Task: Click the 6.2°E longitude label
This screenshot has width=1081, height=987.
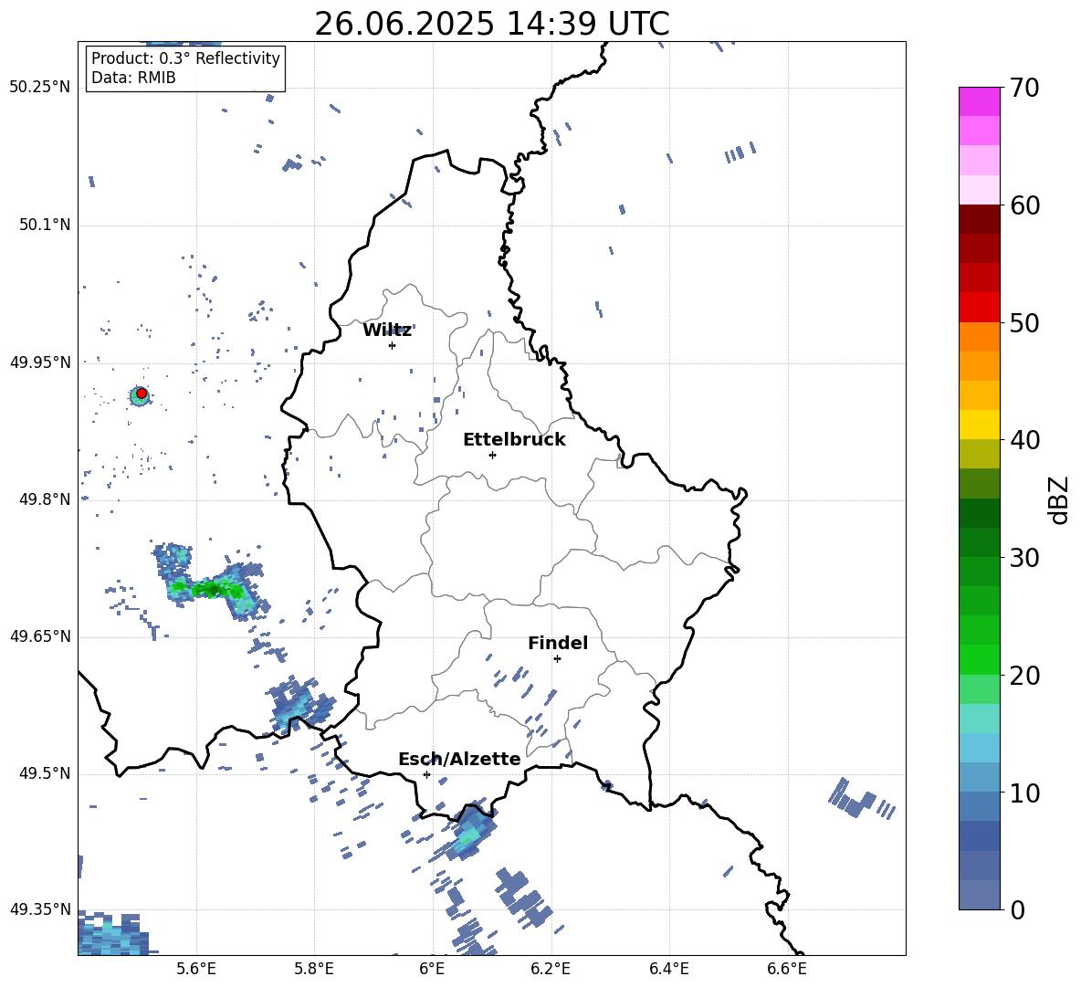Action: [551, 969]
